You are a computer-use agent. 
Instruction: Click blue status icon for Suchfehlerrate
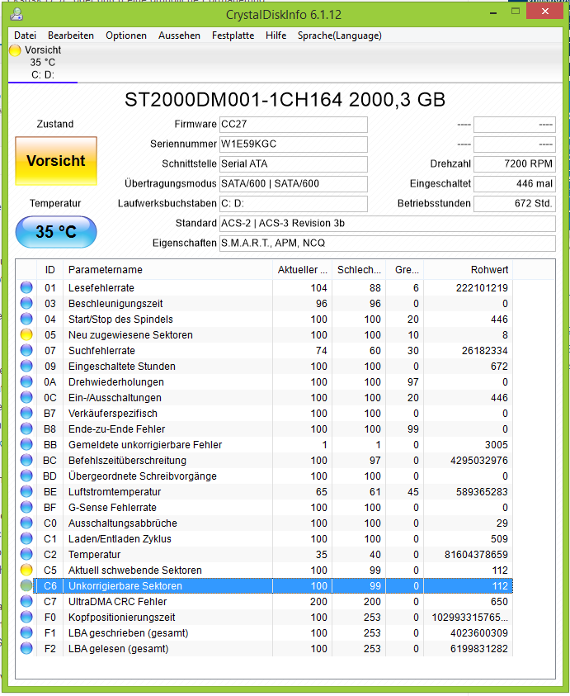click(26, 350)
